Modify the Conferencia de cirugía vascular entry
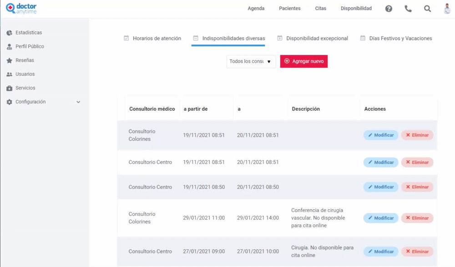The height and width of the screenshot is (267, 455). (381, 218)
